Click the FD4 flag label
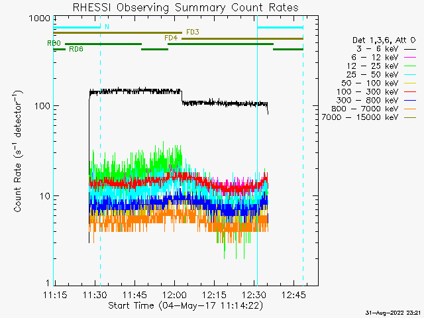The height and width of the screenshot is (318, 424). pos(171,38)
